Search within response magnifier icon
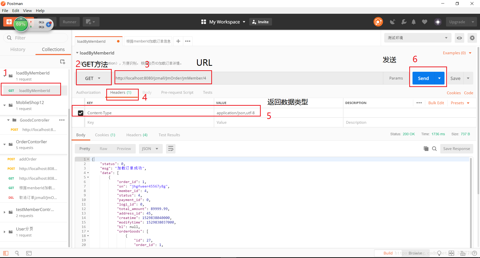This screenshot has height=258, width=480. tap(434, 149)
